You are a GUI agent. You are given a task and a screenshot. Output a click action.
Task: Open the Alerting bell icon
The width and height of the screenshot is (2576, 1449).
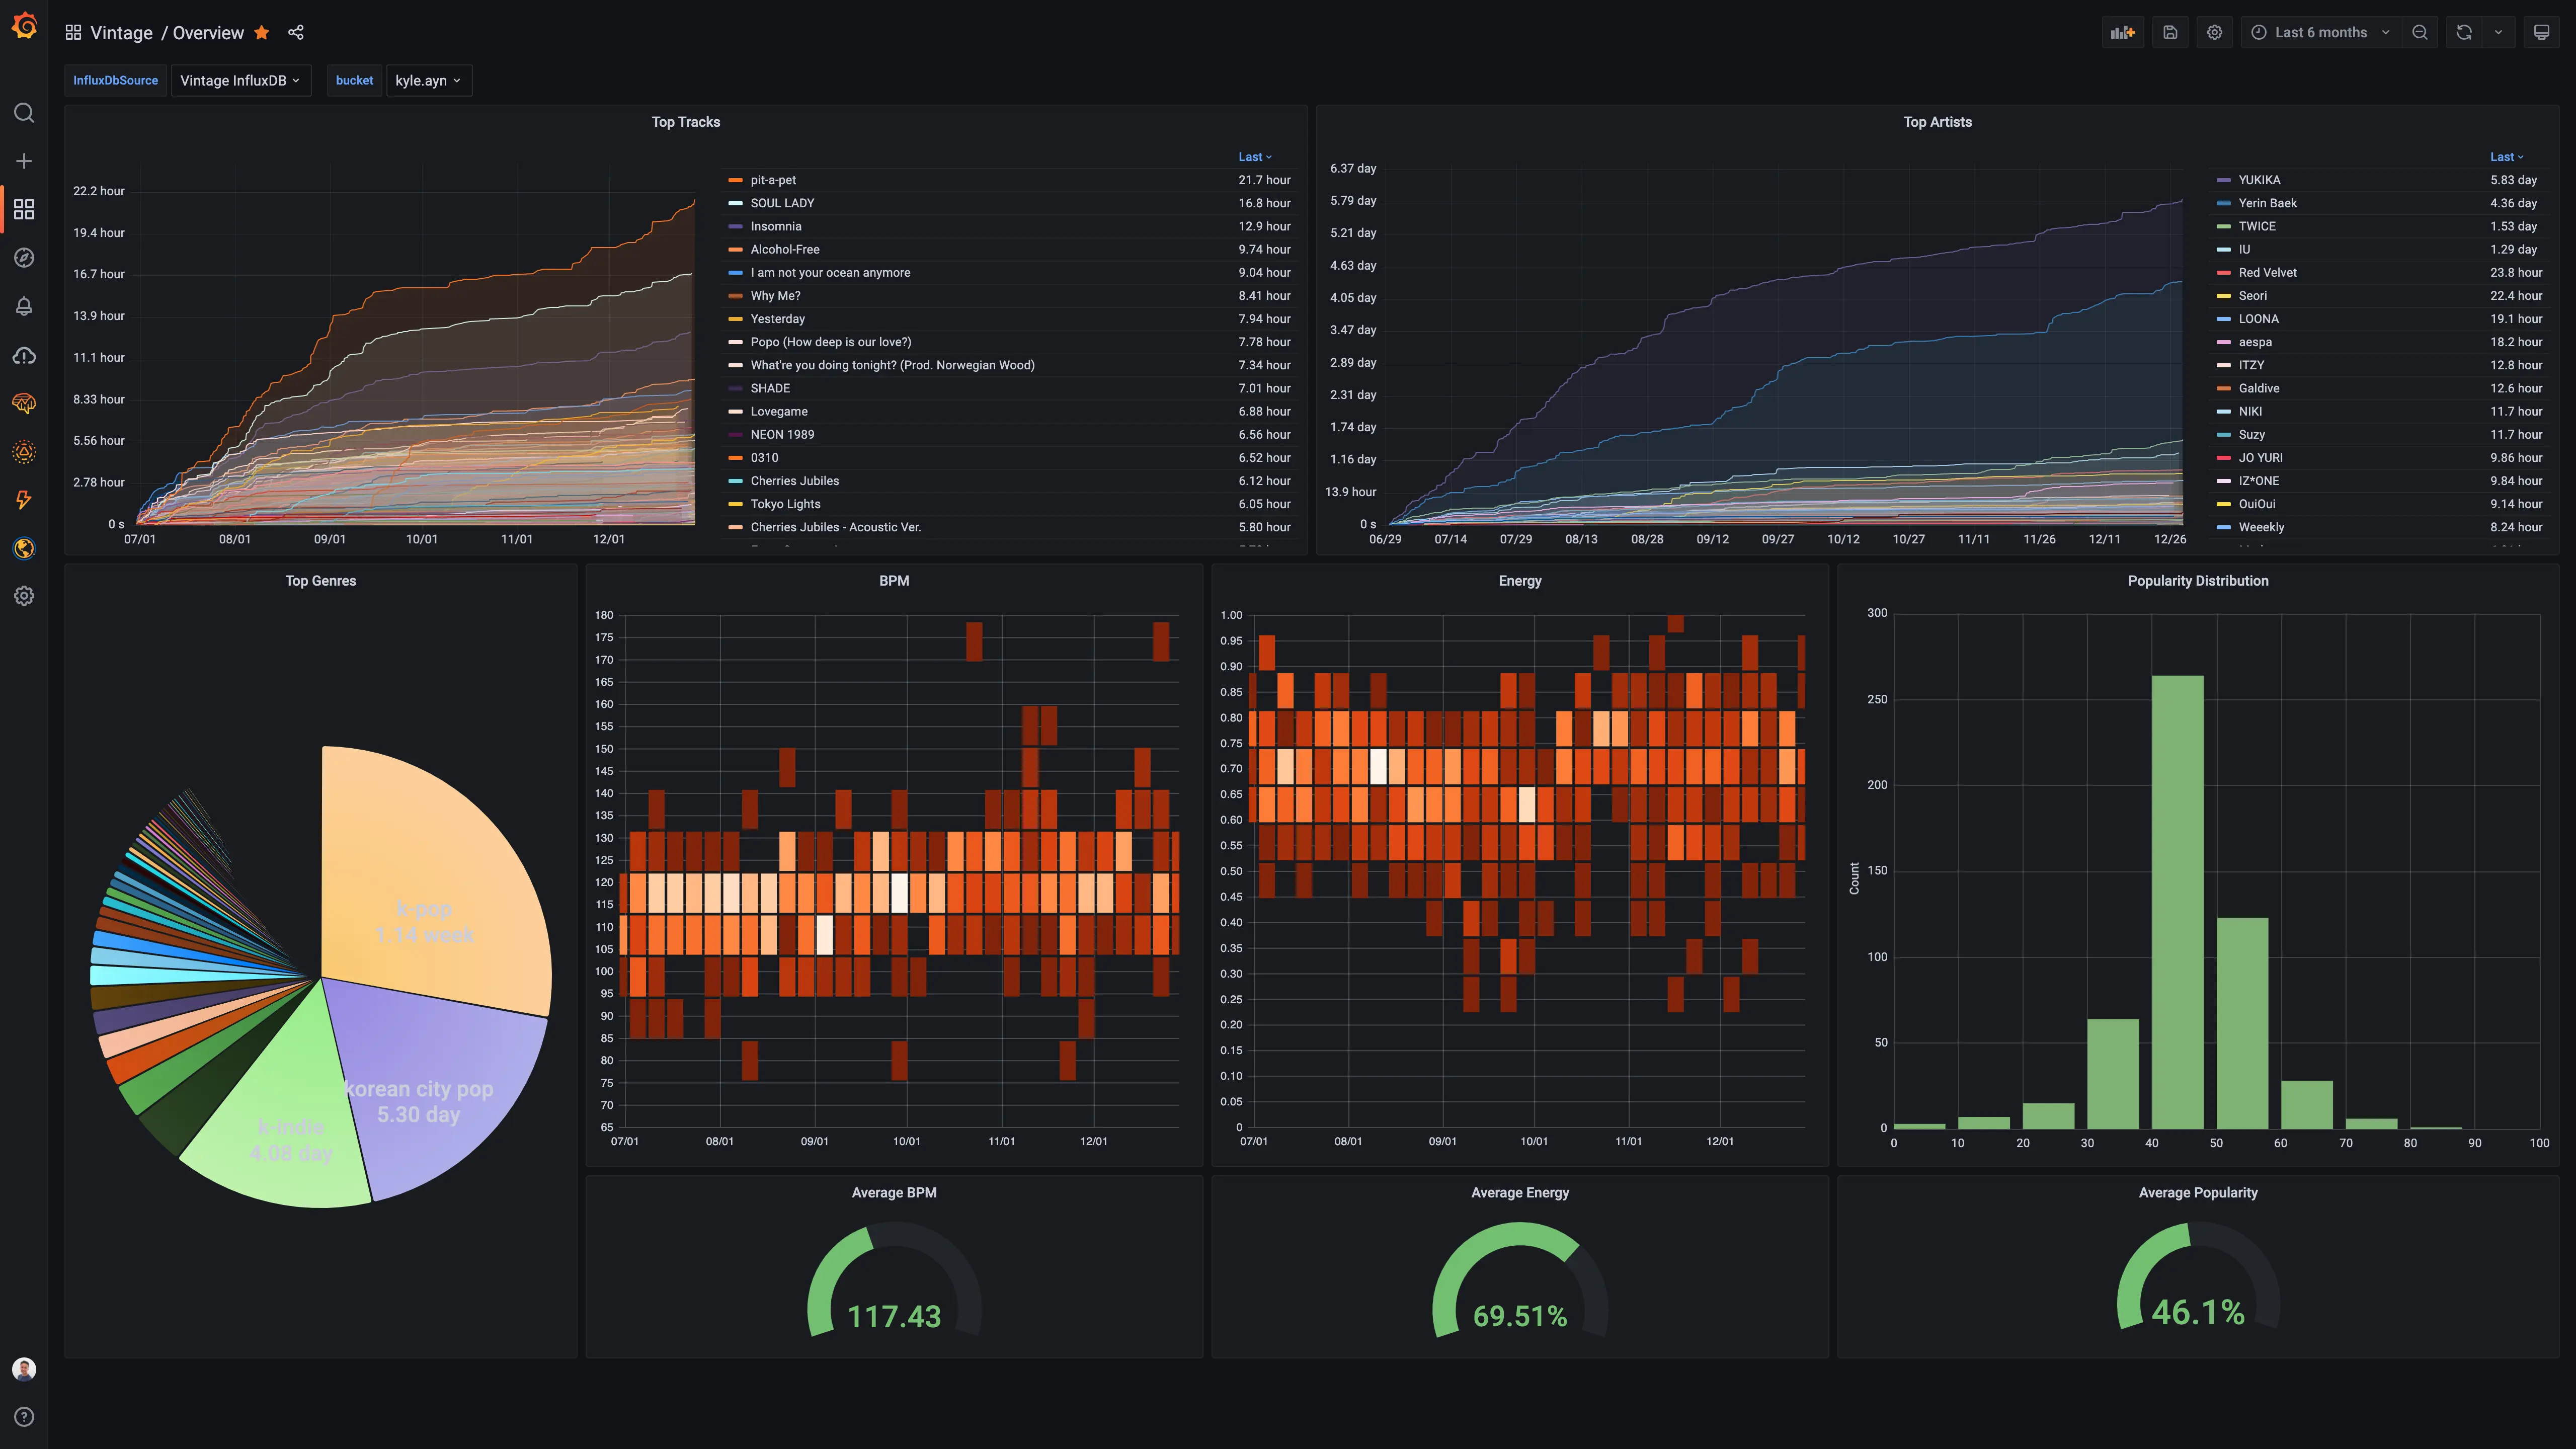[24, 306]
